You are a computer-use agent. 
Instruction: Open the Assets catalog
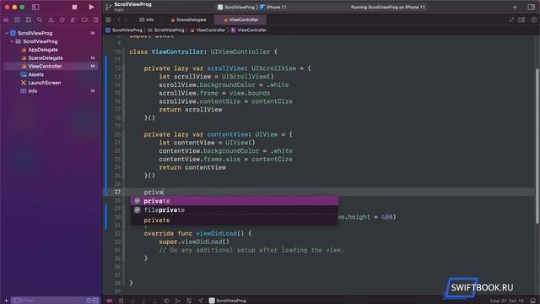(35, 74)
